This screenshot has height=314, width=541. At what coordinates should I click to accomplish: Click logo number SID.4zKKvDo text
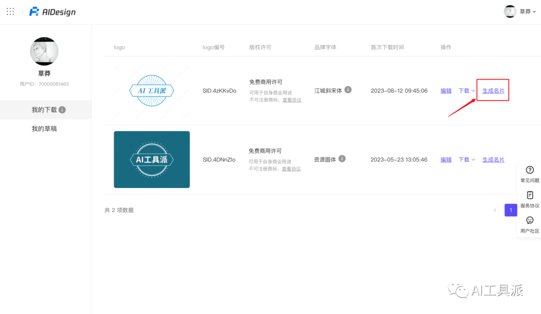(x=219, y=90)
